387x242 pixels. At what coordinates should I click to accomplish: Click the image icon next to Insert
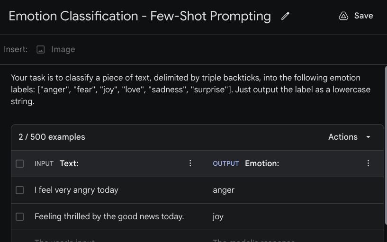tap(41, 49)
